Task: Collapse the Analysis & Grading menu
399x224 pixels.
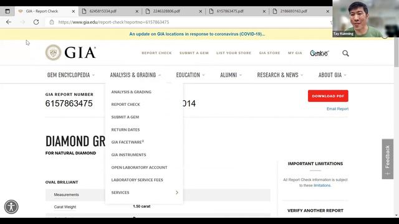Action: pyautogui.click(x=135, y=75)
